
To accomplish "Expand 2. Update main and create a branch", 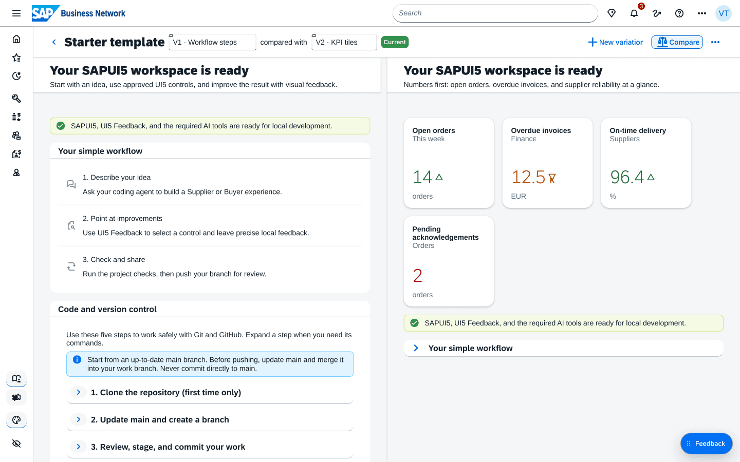I will (210, 419).
